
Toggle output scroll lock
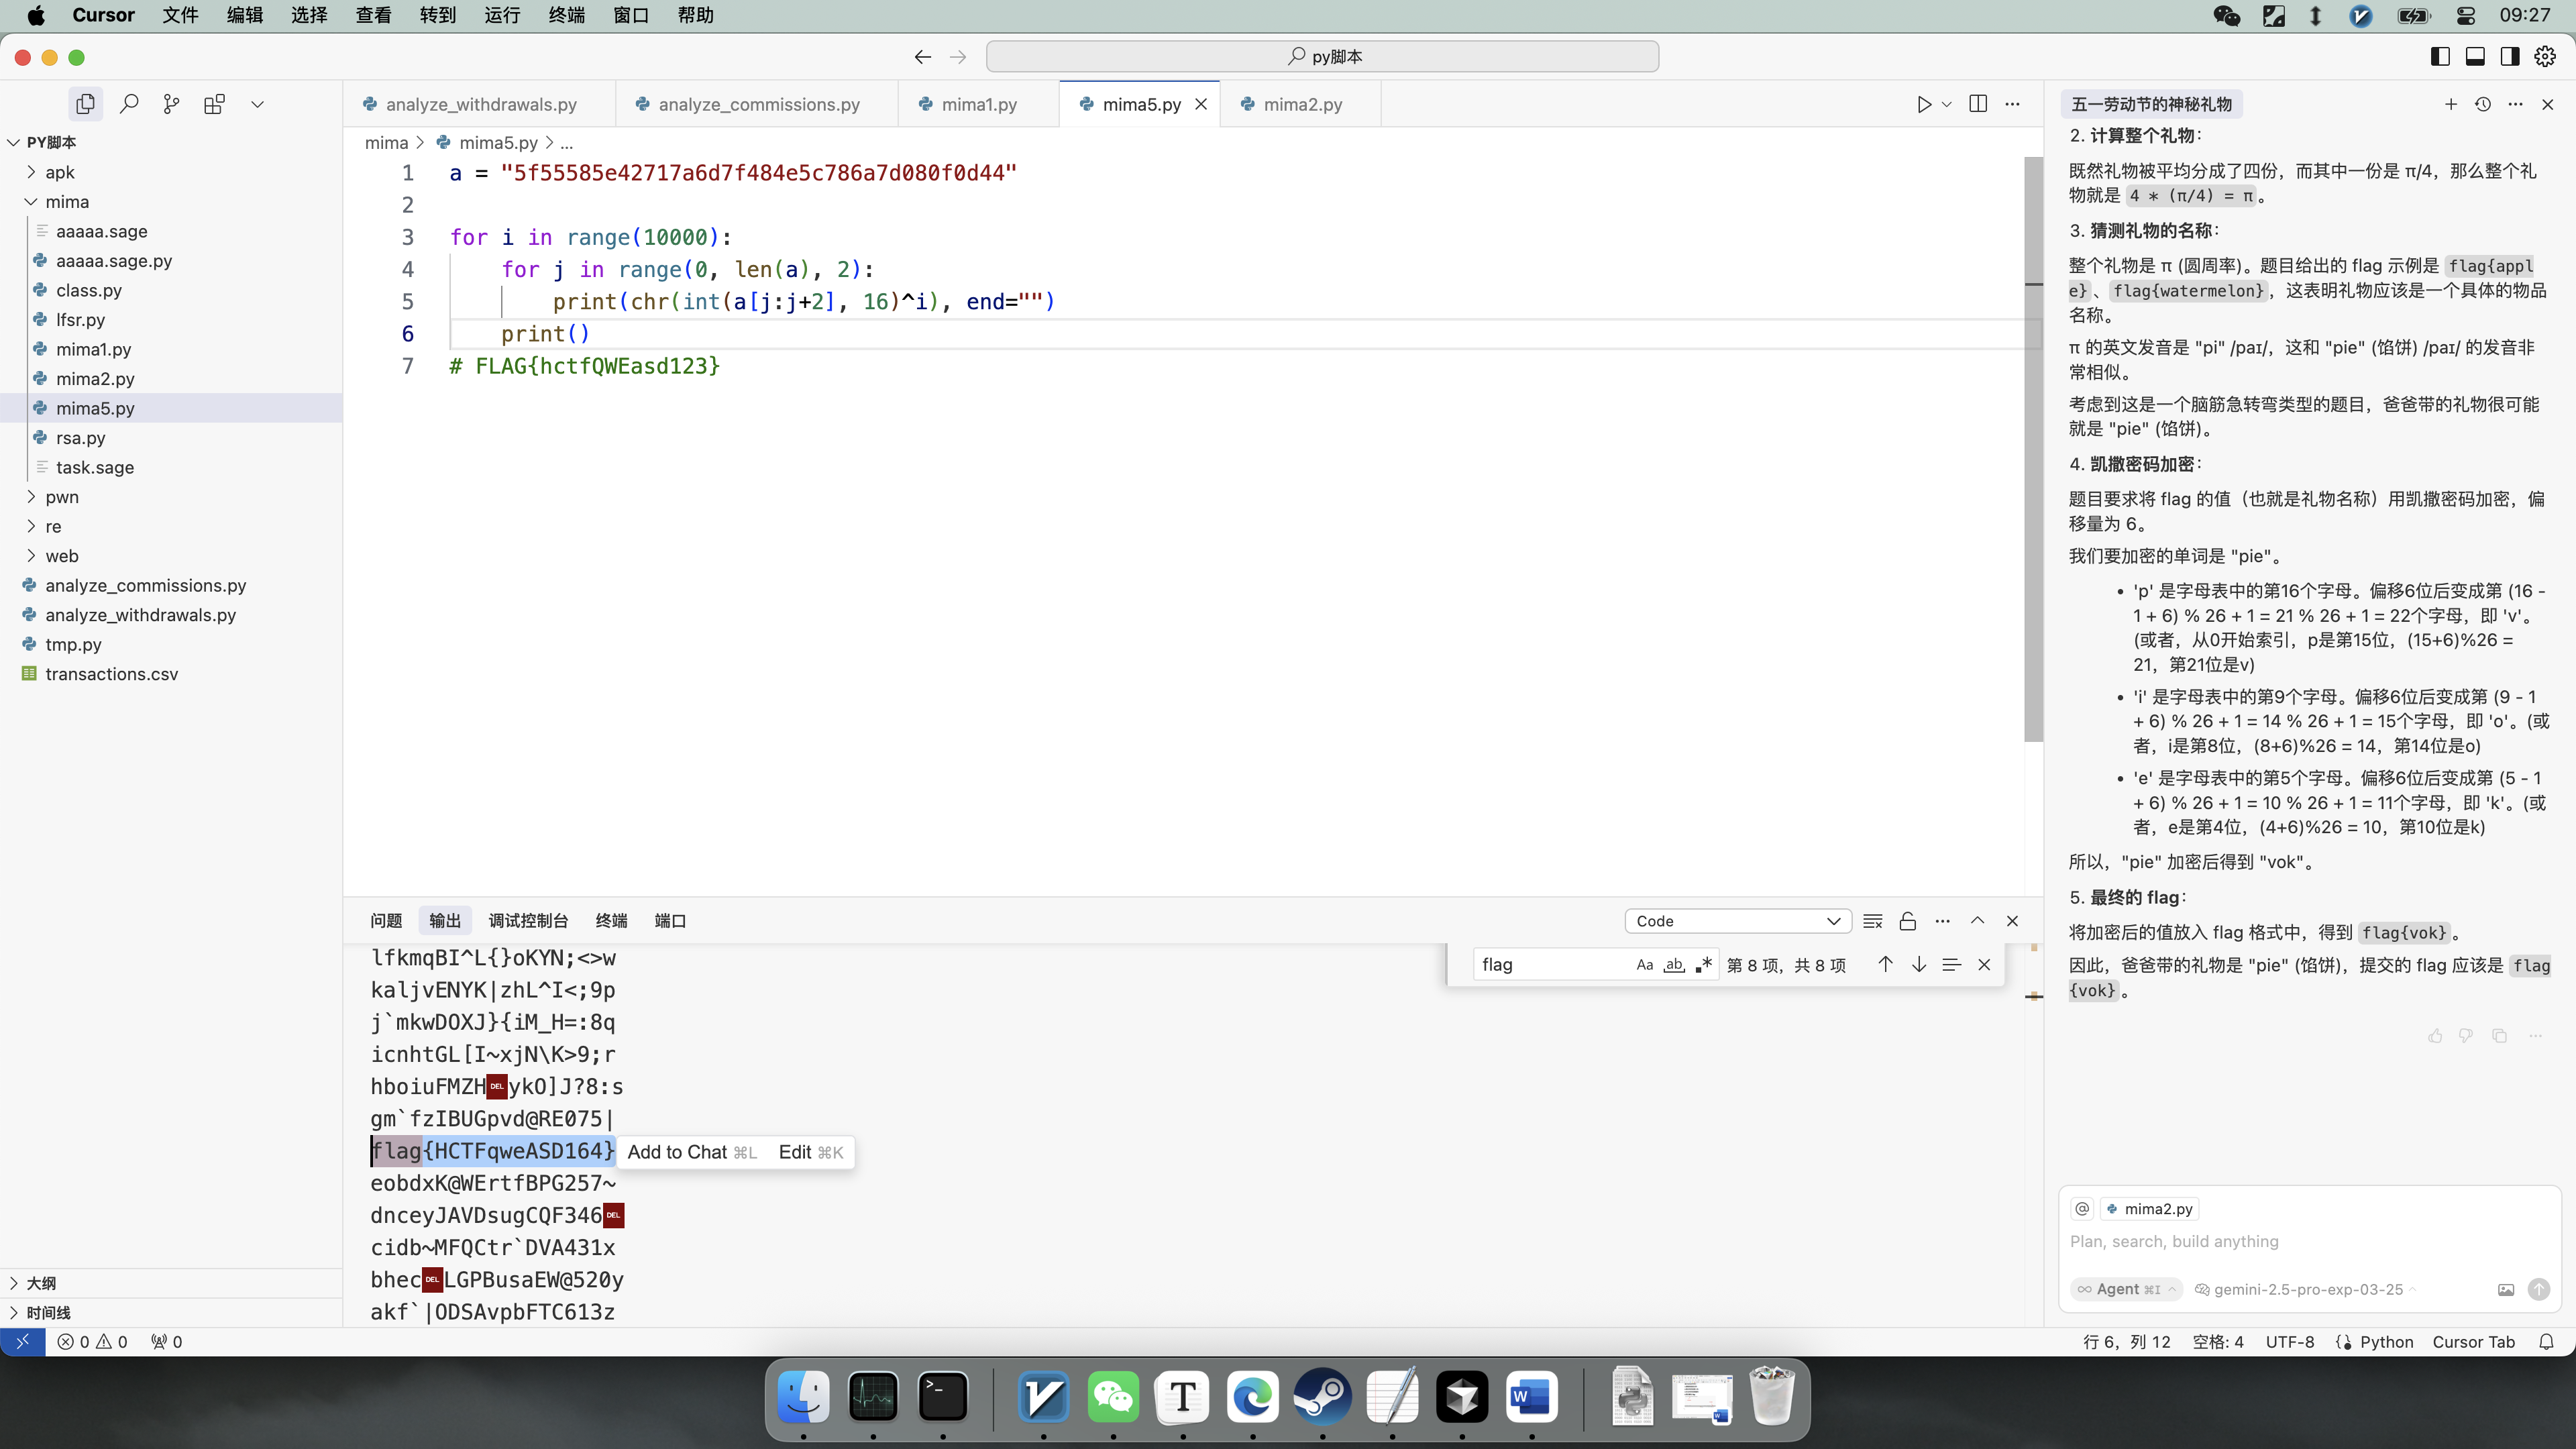click(x=1907, y=921)
